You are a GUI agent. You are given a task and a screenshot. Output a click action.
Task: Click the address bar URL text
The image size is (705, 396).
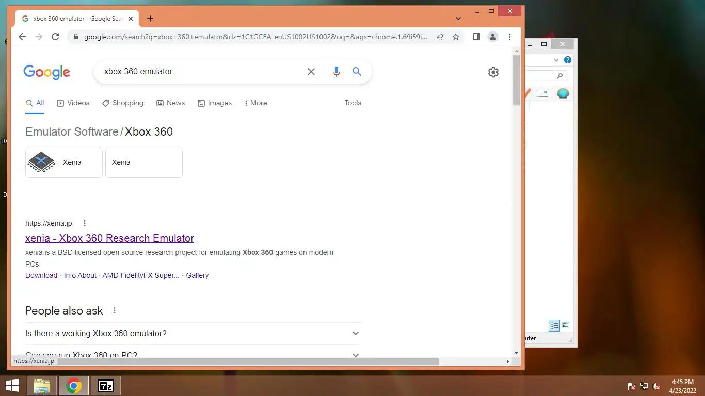255,37
